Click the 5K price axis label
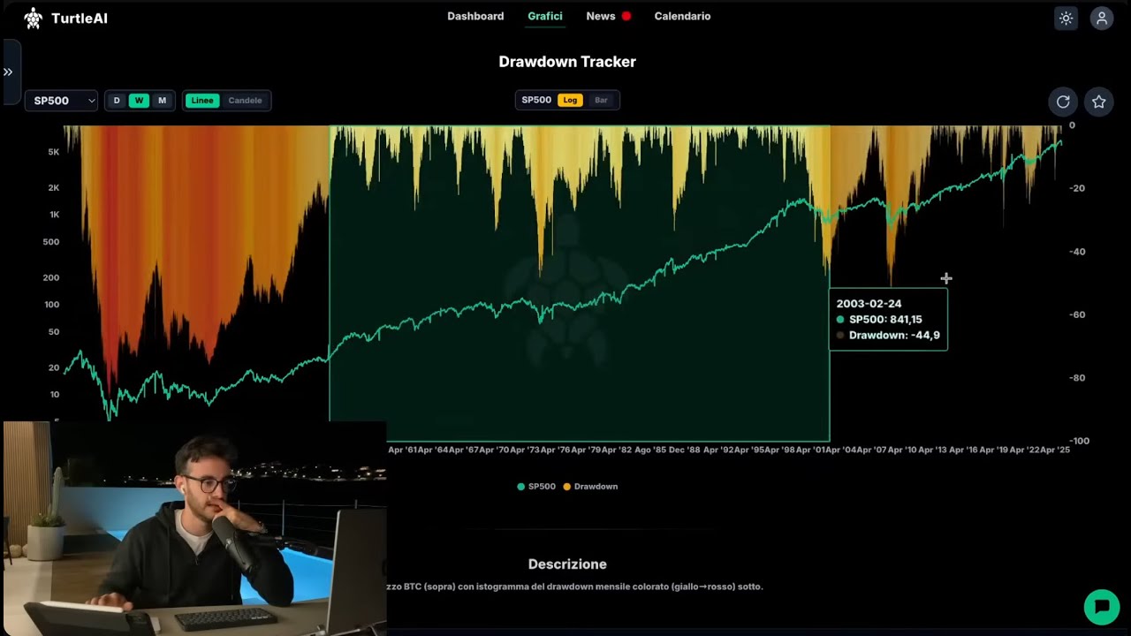 pyautogui.click(x=54, y=152)
